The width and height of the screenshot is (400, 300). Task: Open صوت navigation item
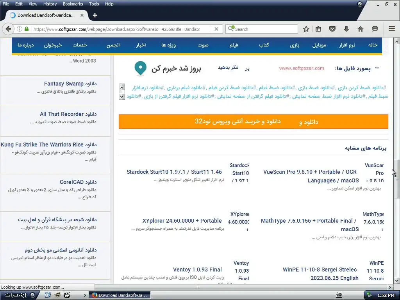coord(203,45)
